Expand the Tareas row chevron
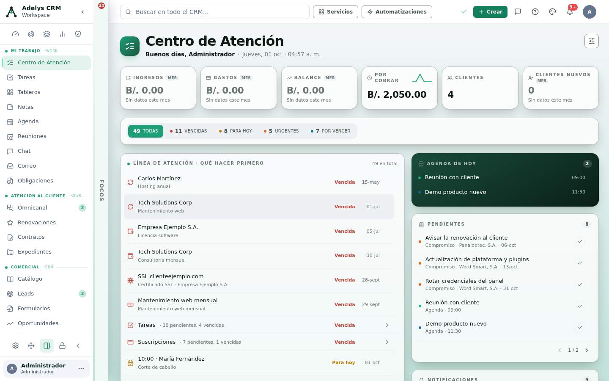Screen dimensions: 609x381 (387, 325)
